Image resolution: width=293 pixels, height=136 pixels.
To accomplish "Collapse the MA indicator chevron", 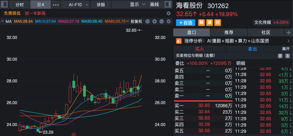I will (x=3, y=21).
